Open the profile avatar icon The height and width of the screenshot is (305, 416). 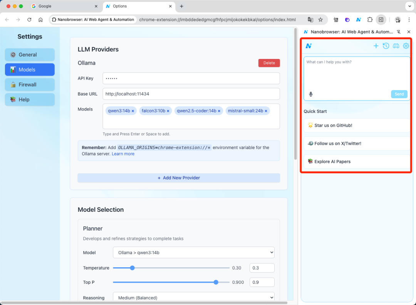(x=398, y=20)
